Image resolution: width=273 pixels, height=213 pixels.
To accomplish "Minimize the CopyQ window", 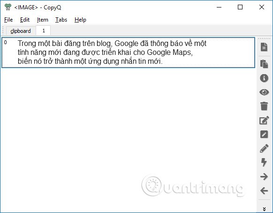I will click(x=219, y=7).
